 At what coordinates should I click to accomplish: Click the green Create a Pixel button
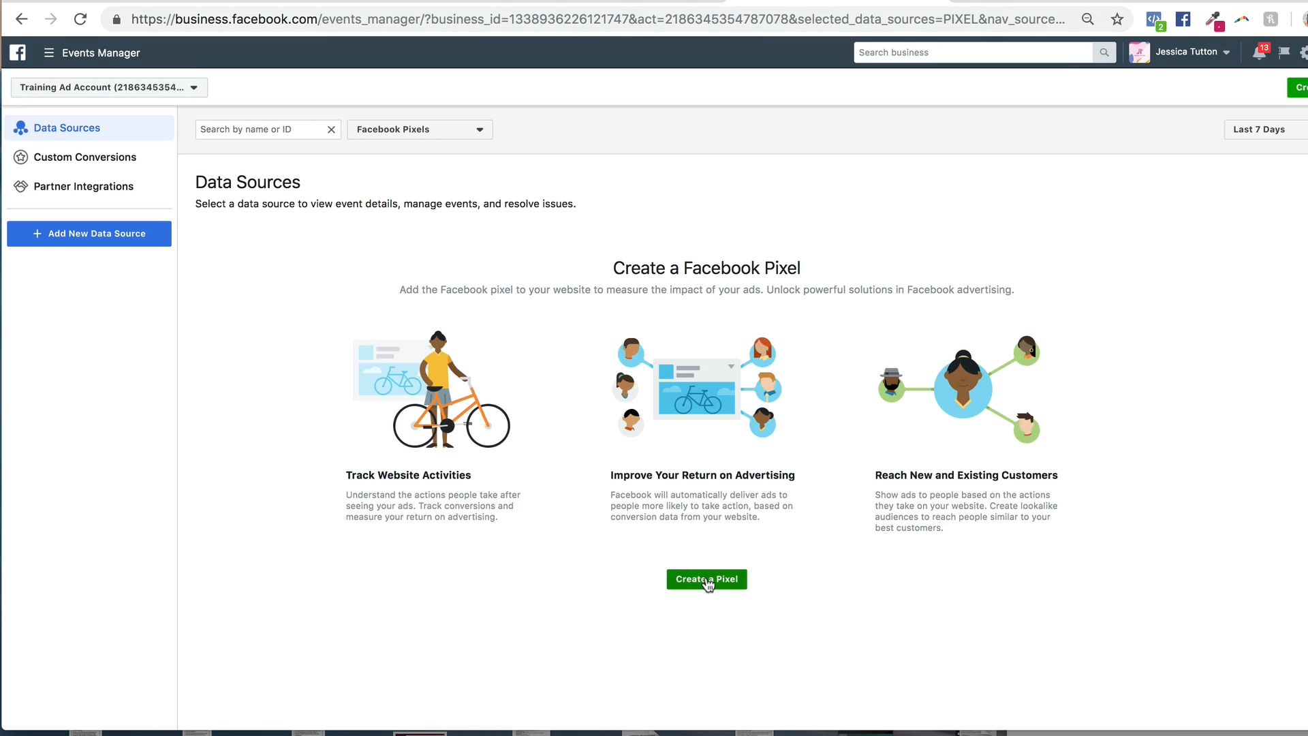[x=706, y=579]
